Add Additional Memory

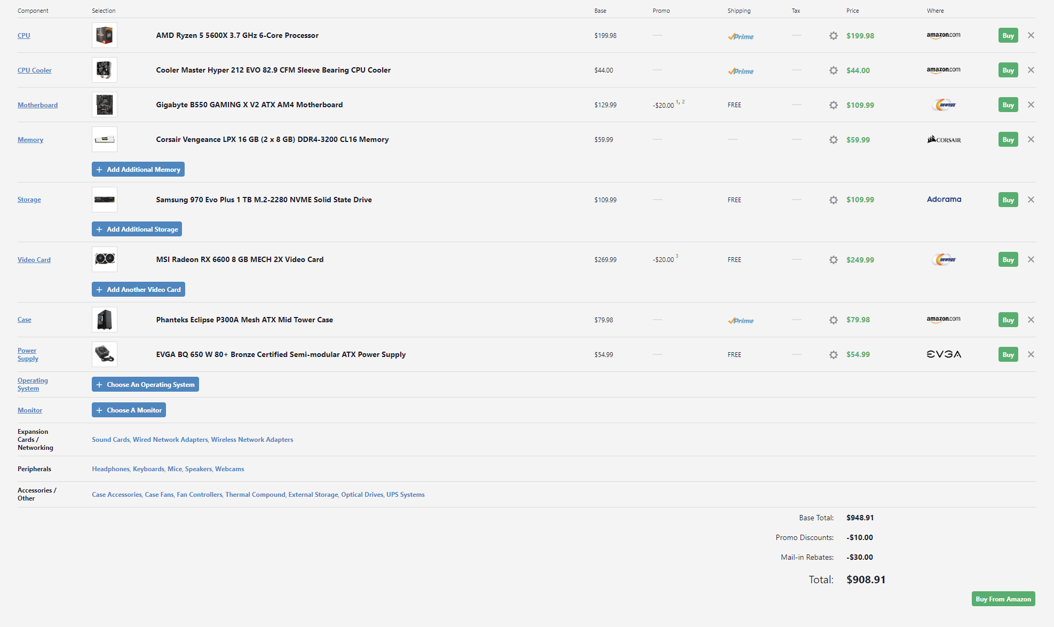click(138, 169)
